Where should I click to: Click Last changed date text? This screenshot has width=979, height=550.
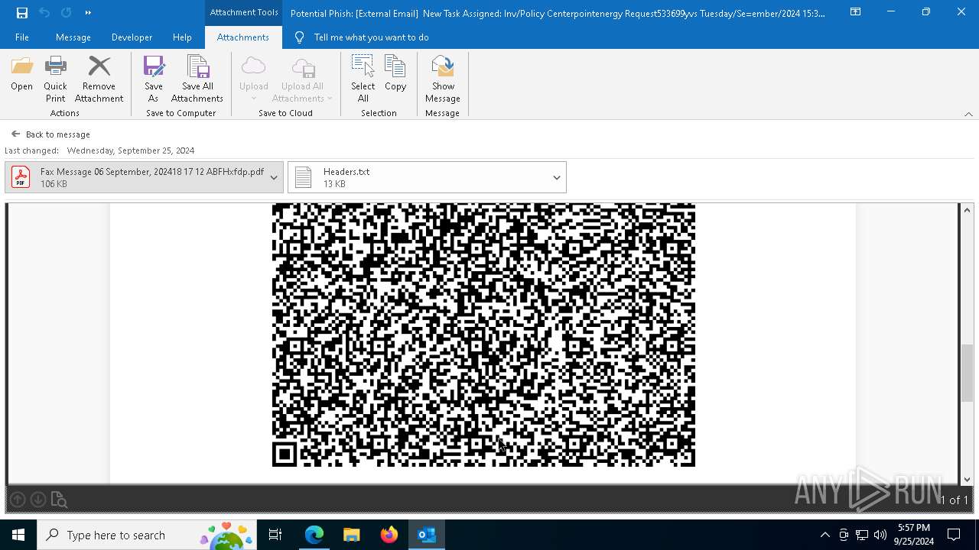99,150
